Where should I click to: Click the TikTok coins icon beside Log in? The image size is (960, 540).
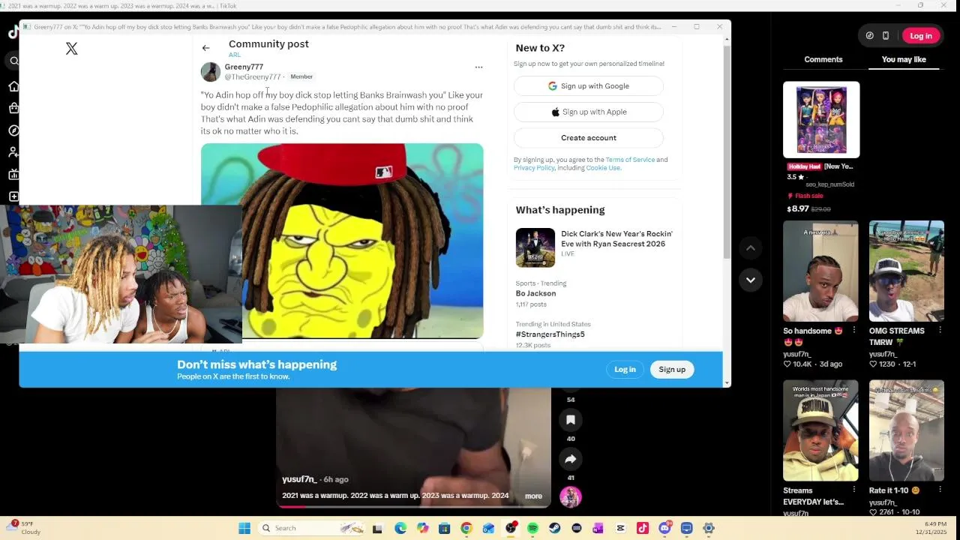869,36
